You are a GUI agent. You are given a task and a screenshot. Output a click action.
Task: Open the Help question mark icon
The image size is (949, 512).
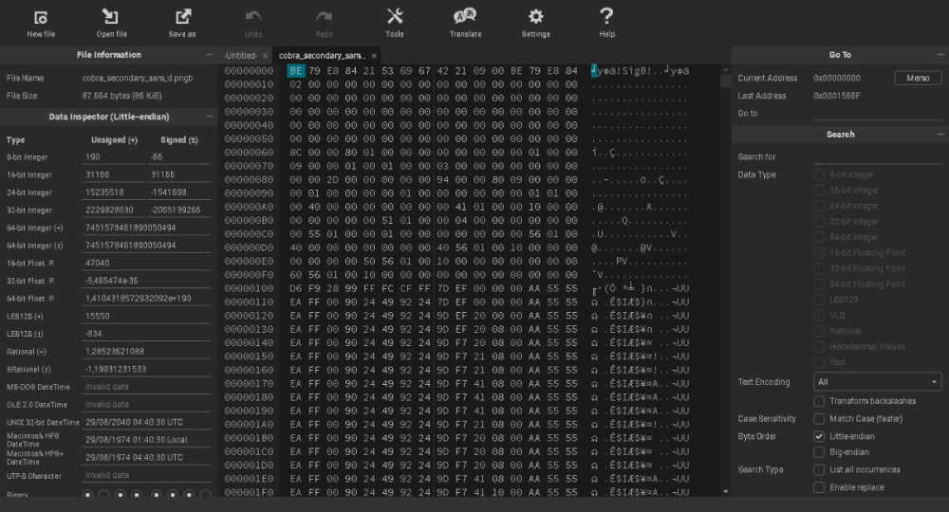click(606, 16)
